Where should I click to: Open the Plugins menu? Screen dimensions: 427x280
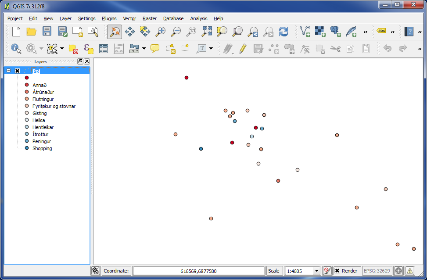109,18
